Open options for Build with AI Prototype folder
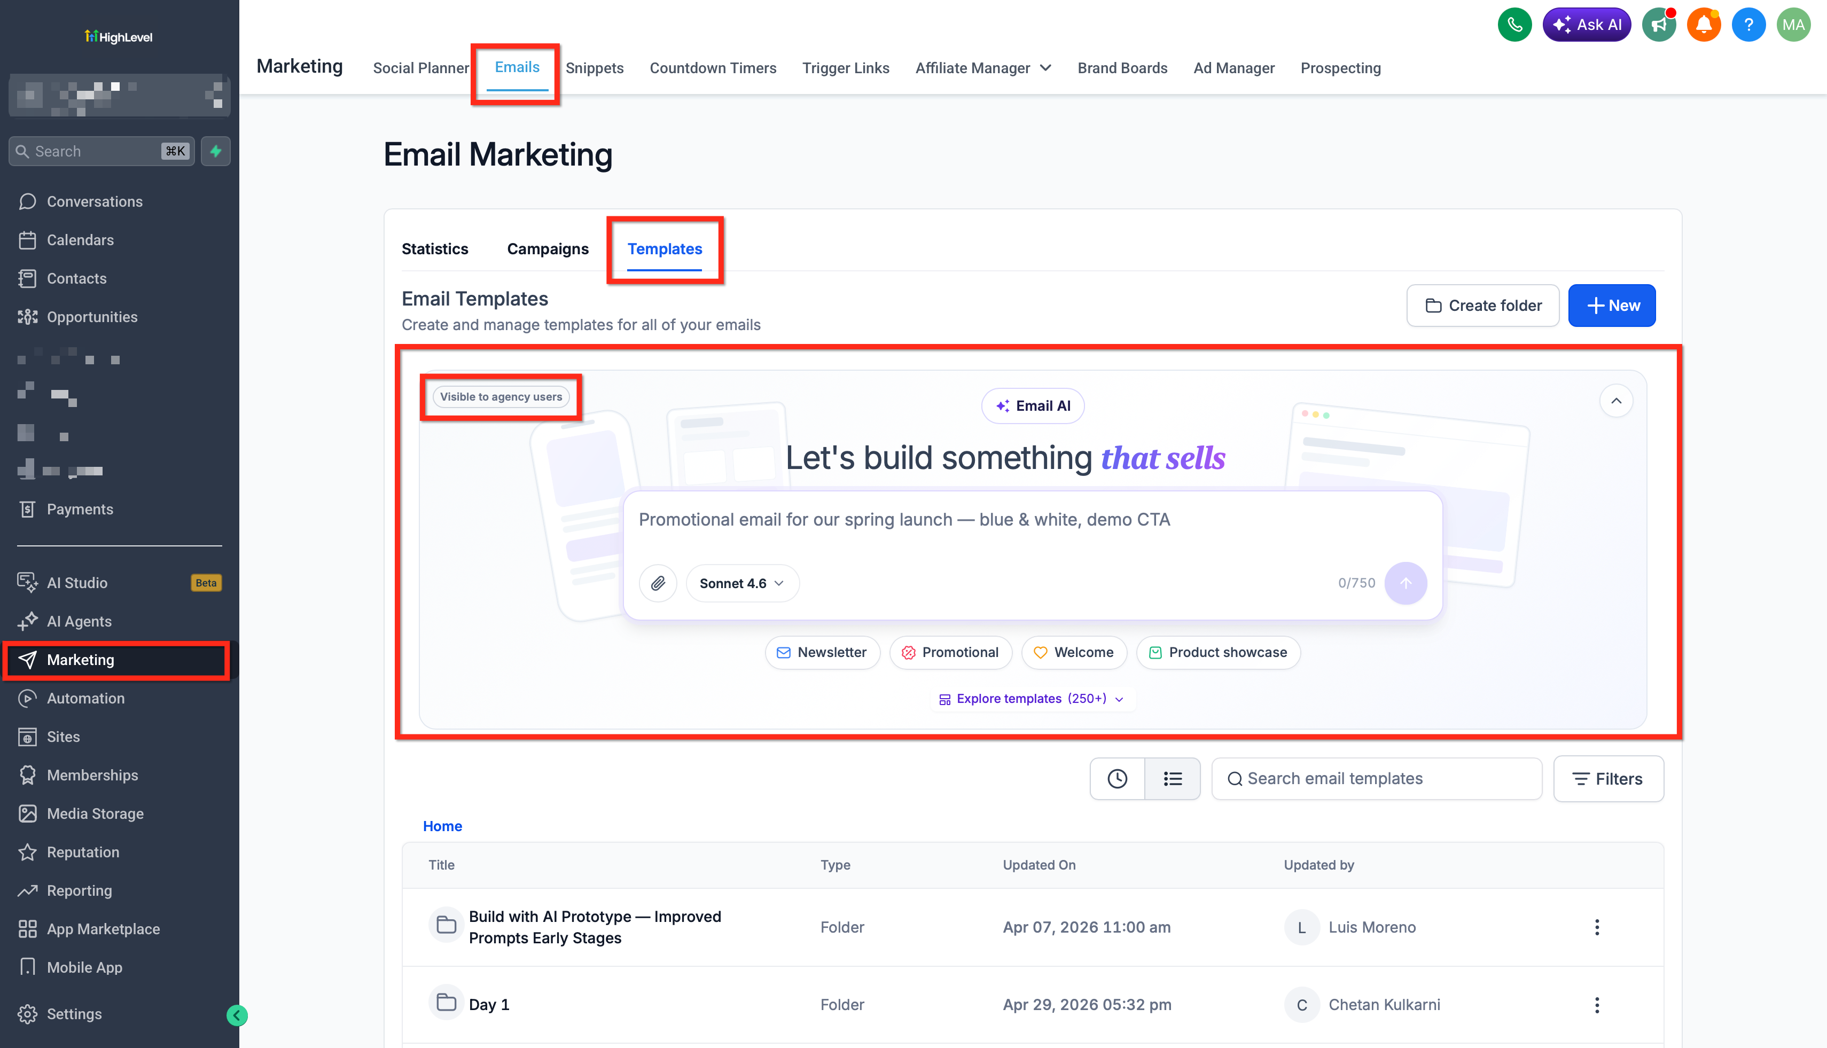 (1597, 927)
